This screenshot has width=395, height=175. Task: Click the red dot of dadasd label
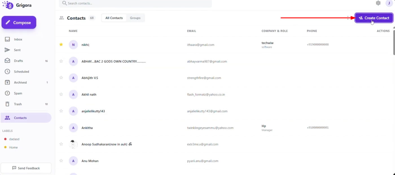(x=5, y=139)
